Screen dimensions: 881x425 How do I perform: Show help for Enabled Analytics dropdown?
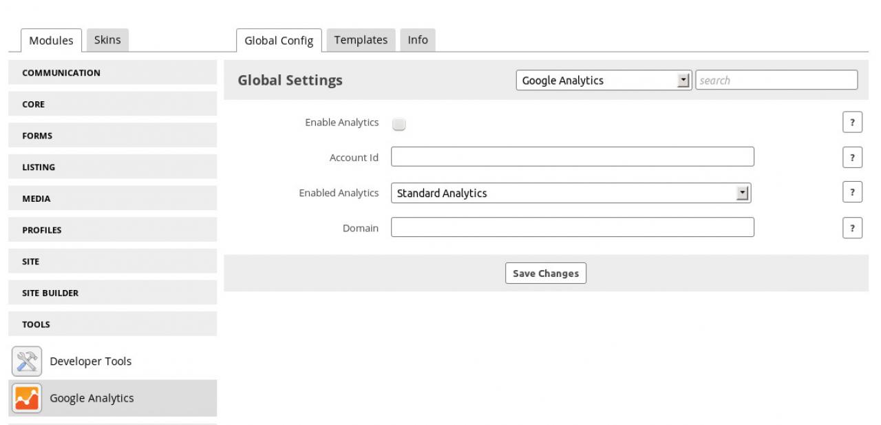(852, 193)
